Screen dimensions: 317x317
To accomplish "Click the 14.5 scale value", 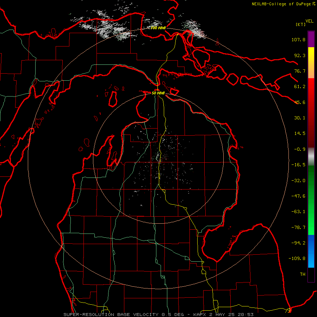I will (300, 133).
